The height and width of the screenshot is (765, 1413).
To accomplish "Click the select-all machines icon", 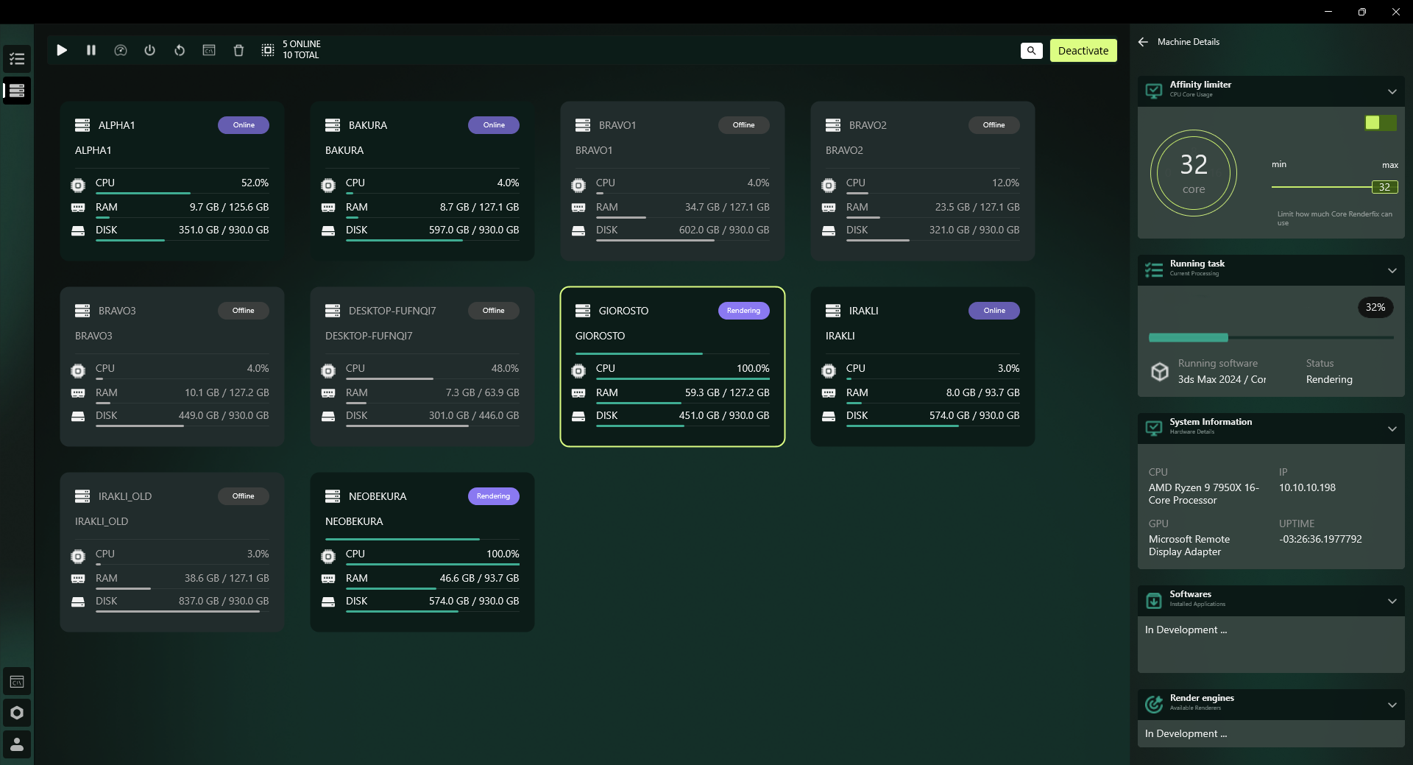I will tap(268, 50).
